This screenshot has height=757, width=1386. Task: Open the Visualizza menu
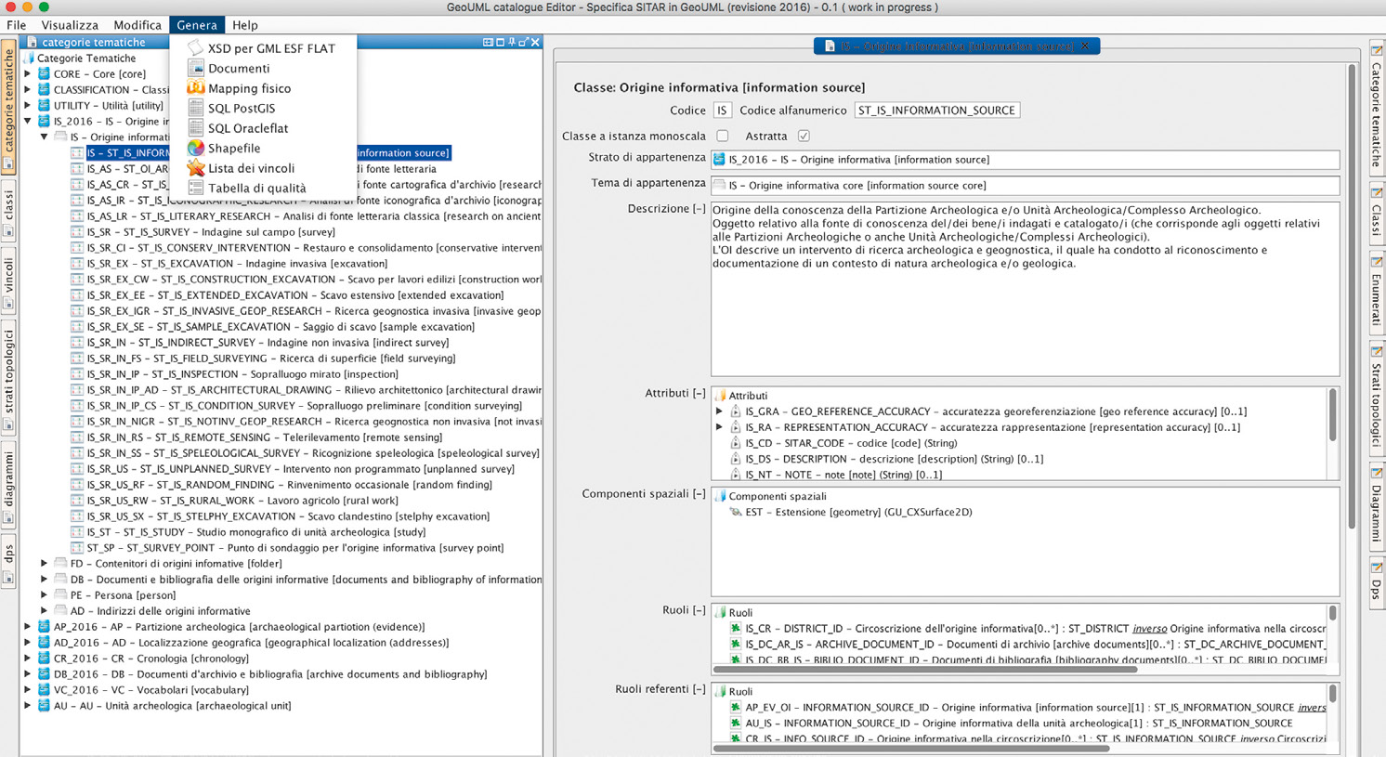point(70,25)
